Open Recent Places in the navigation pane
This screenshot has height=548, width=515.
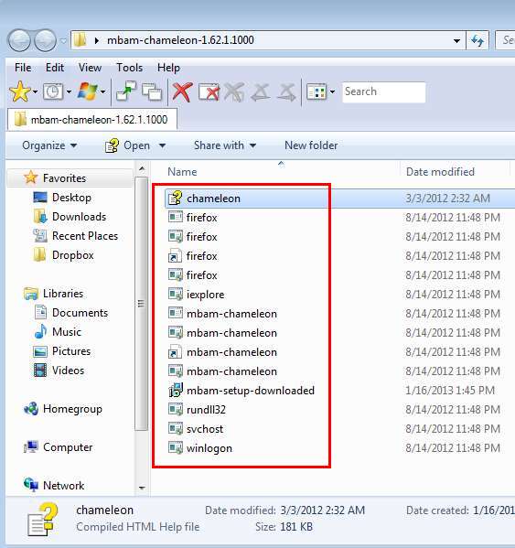[x=85, y=236]
